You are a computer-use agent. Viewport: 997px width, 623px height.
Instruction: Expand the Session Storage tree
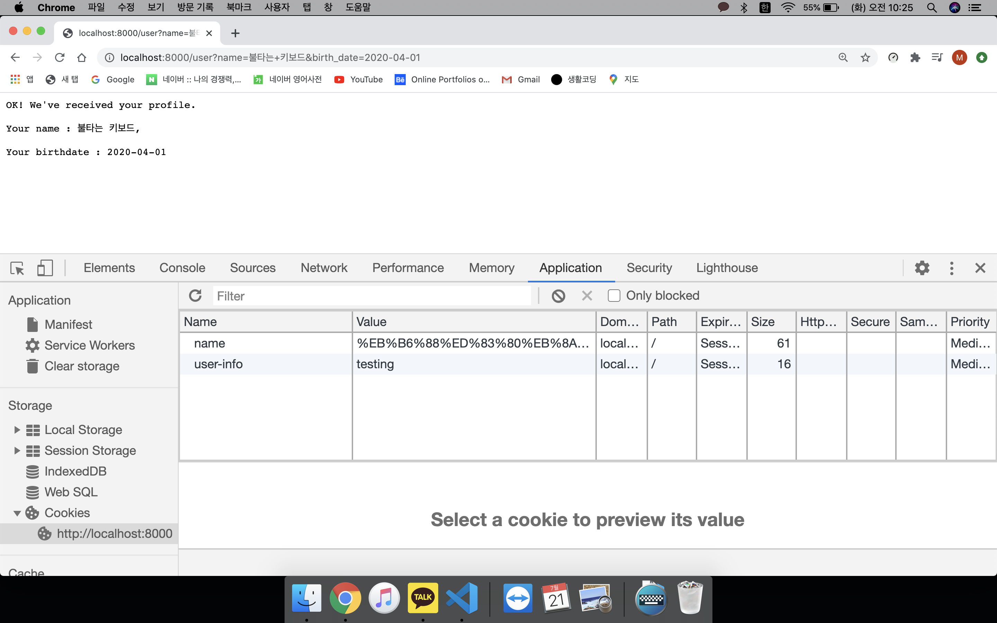(x=17, y=450)
